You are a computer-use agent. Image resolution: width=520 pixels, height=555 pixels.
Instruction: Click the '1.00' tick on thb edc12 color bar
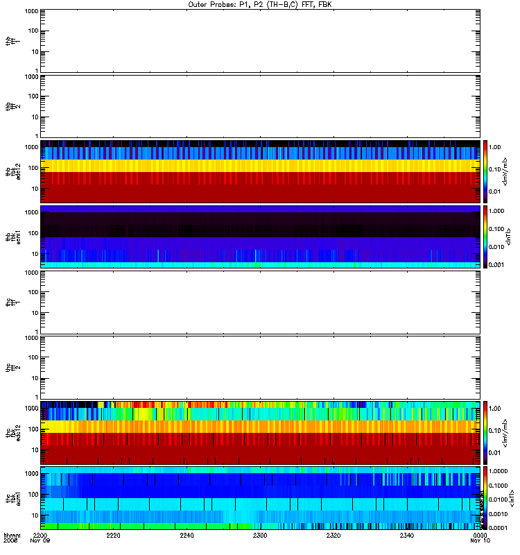point(495,147)
